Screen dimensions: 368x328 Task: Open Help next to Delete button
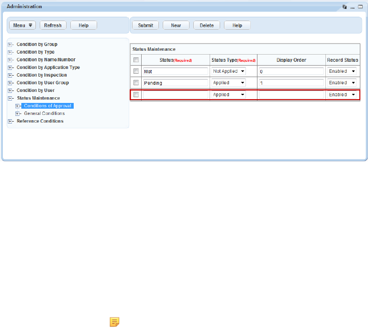click(237, 25)
